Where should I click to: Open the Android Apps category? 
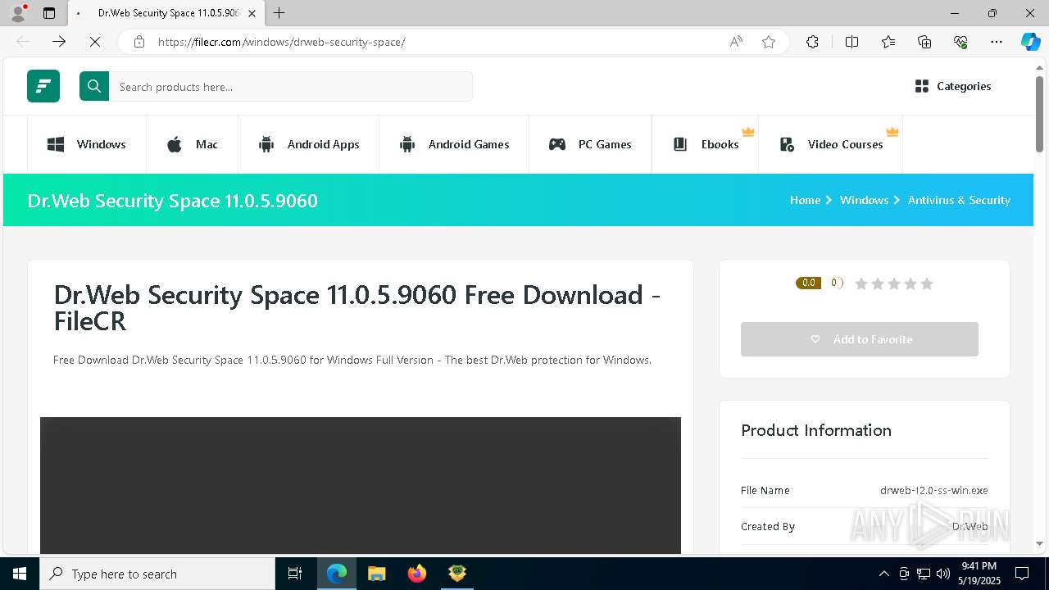point(309,144)
